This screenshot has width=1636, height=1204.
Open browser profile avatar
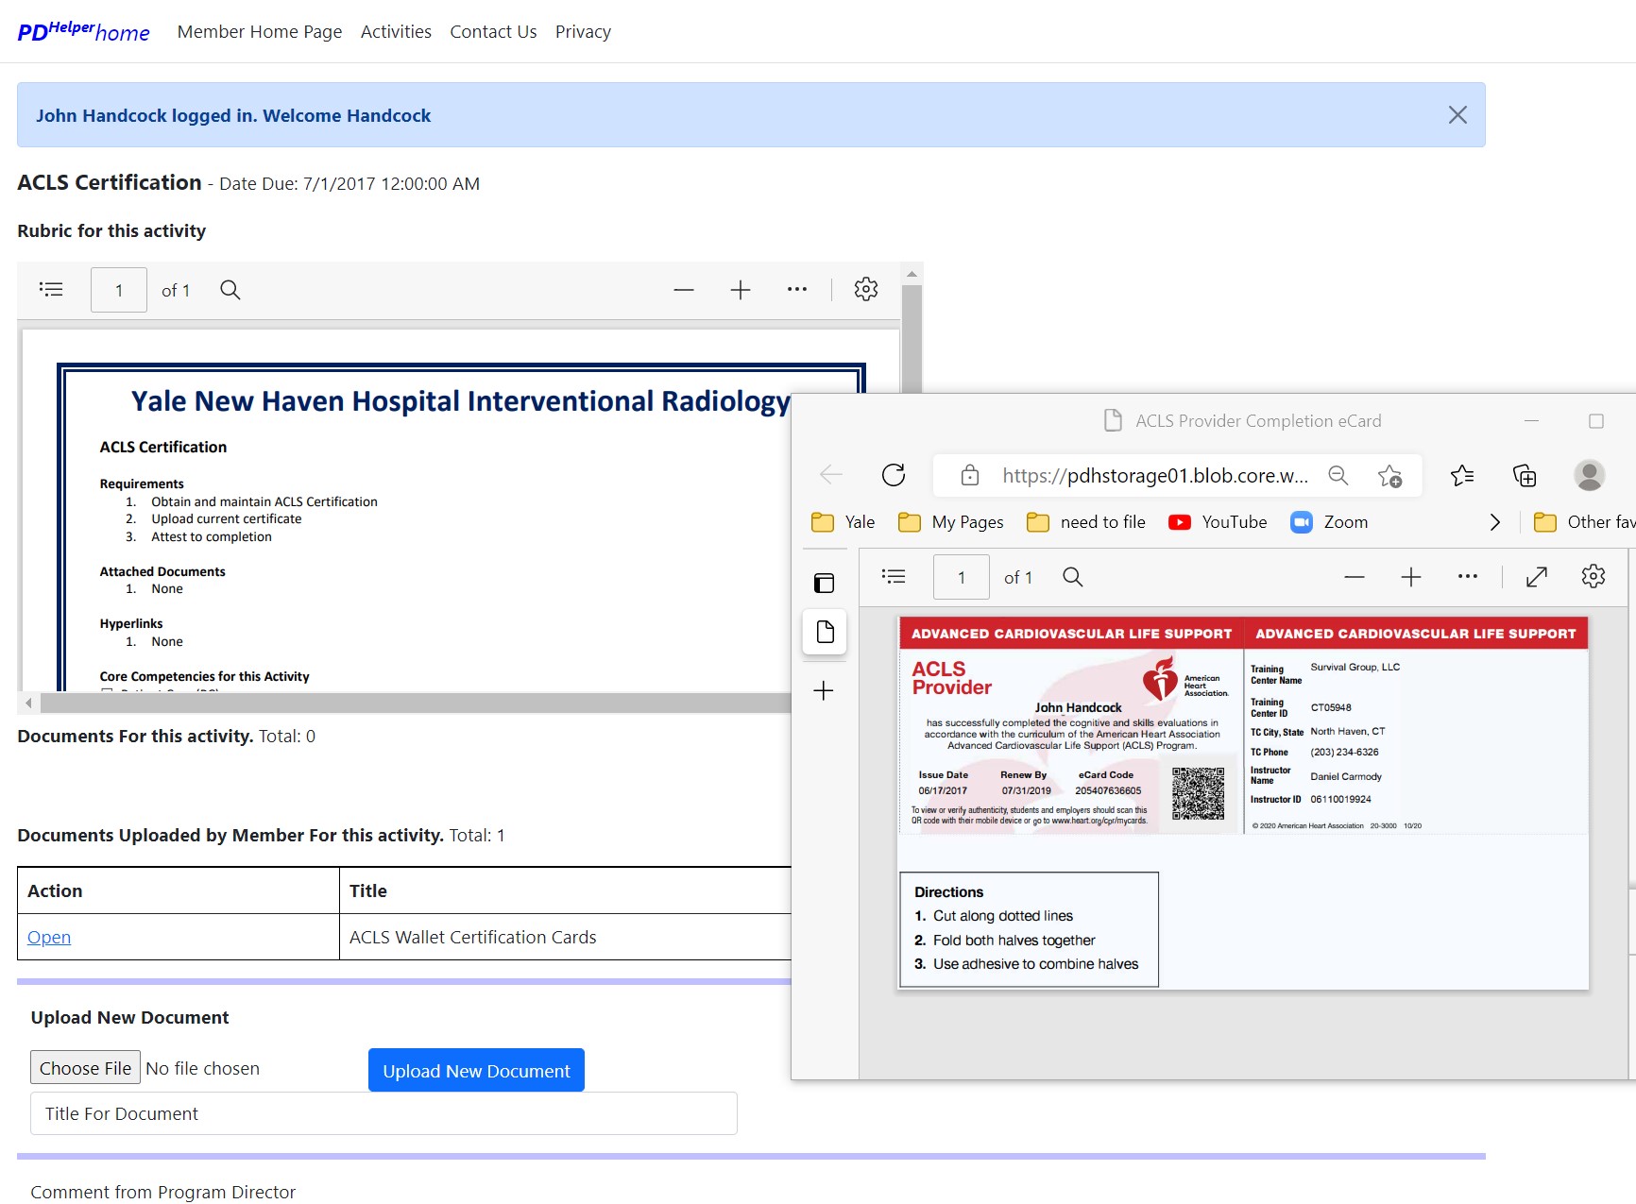(x=1590, y=475)
